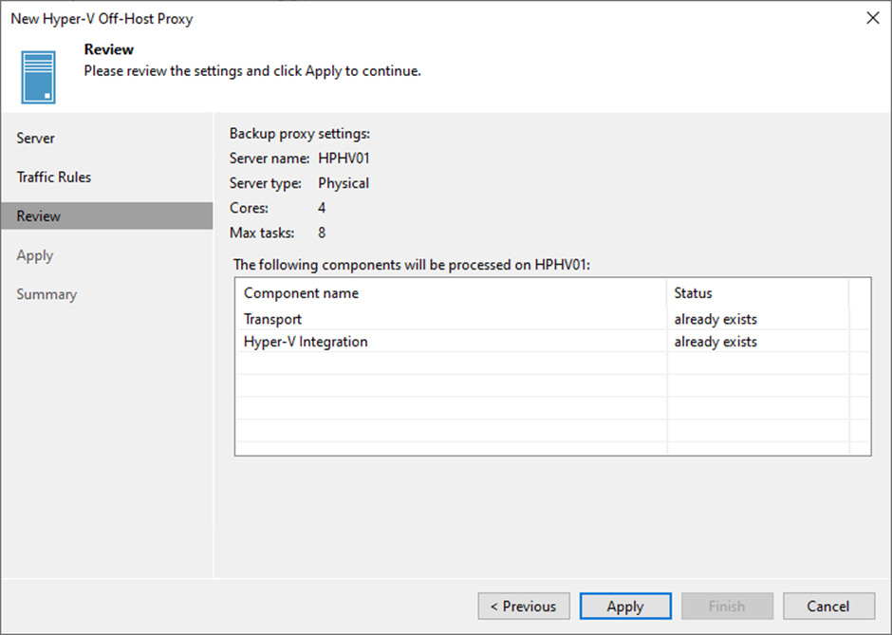This screenshot has width=892, height=635.
Task: Close the New Hyper-V Off-Host Proxy dialog
Action: click(x=873, y=18)
